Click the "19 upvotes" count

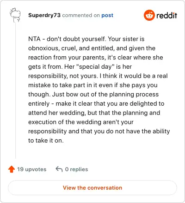pos(31,169)
